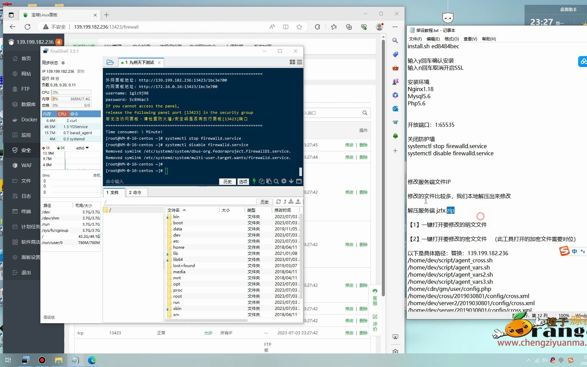This screenshot has height=367, width=587.
Task: Open Edge profile avatar
Action: tap(379, 27)
